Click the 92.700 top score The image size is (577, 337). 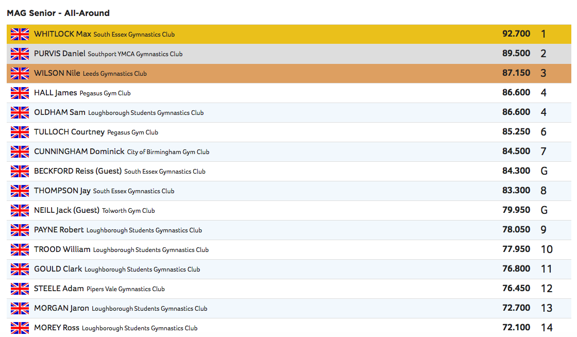[516, 35]
